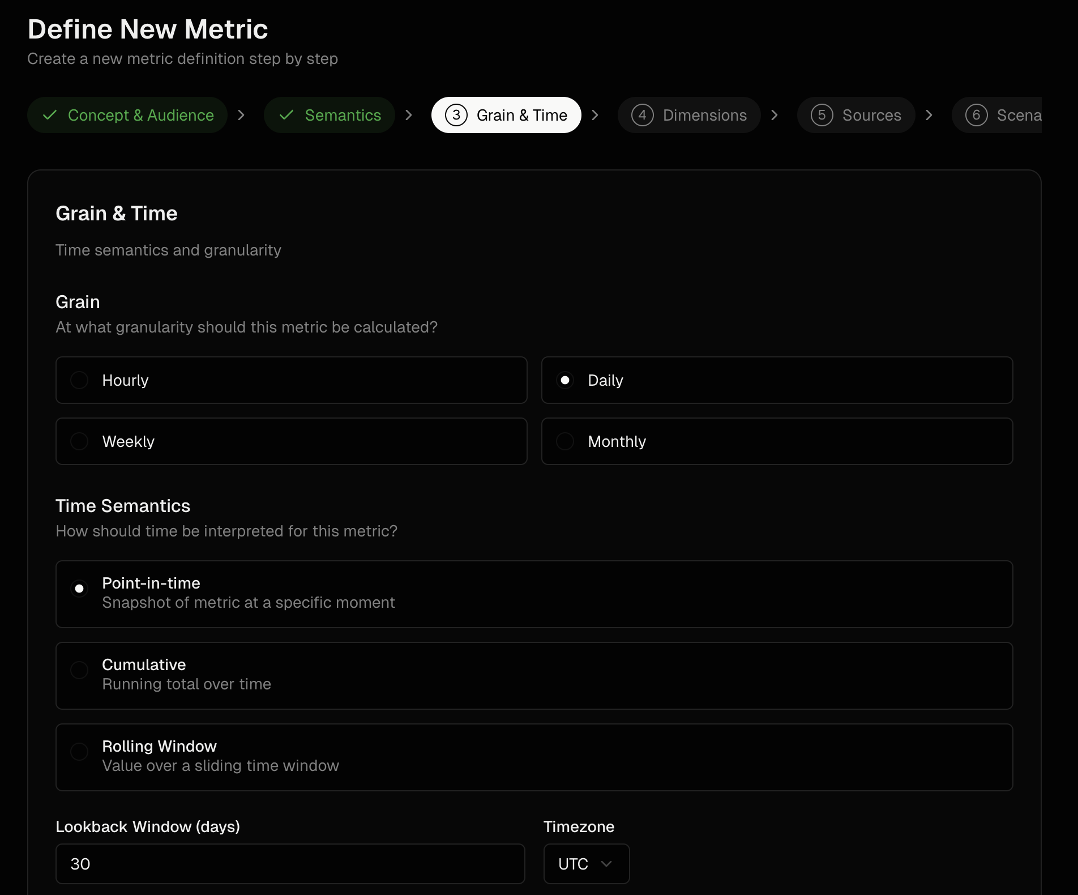The height and width of the screenshot is (895, 1078).
Task: Click the checkmark icon beside Semantics
Action: pyautogui.click(x=286, y=115)
